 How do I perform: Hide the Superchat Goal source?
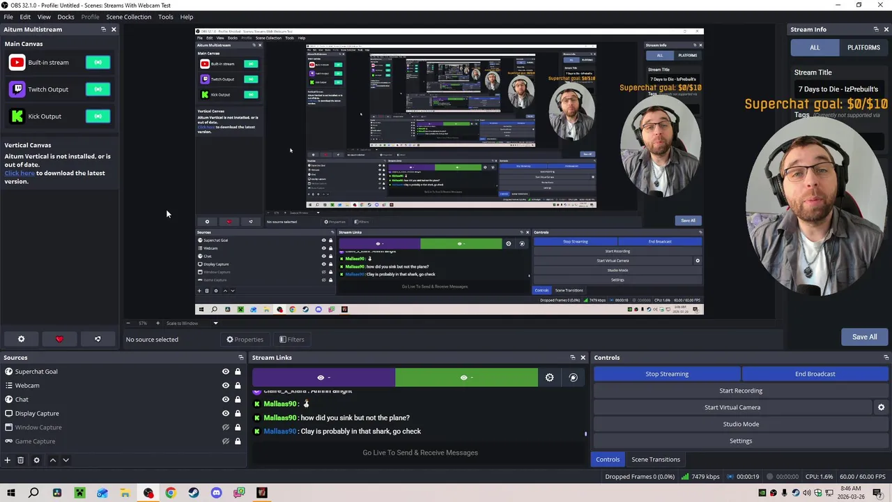pyautogui.click(x=225, y=372)
